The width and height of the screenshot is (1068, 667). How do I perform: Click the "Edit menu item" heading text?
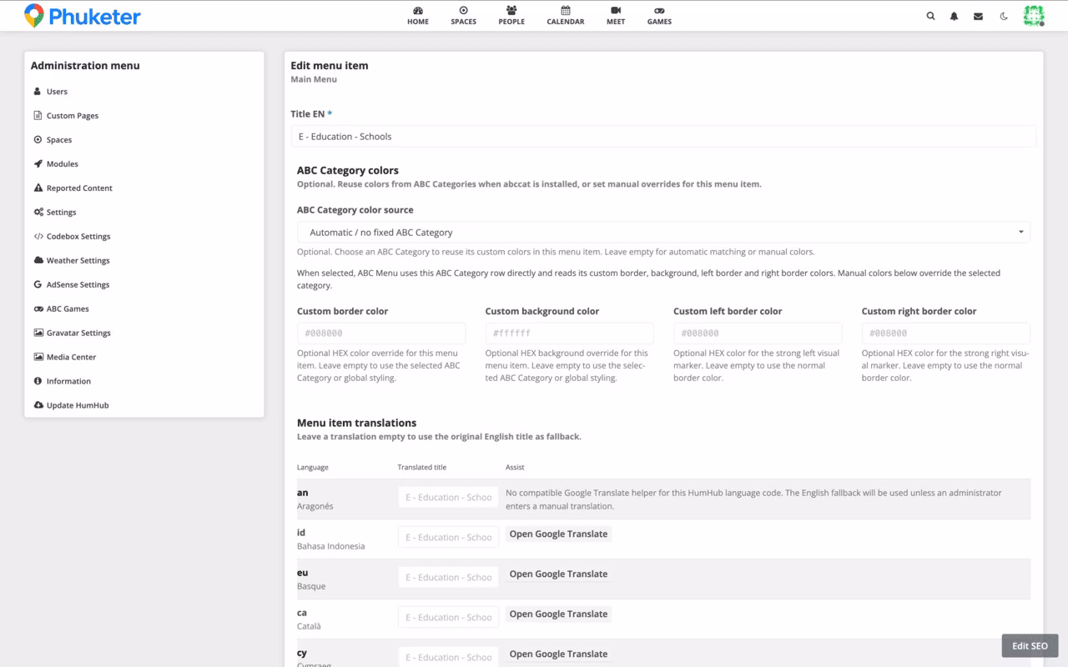(330, 66)
